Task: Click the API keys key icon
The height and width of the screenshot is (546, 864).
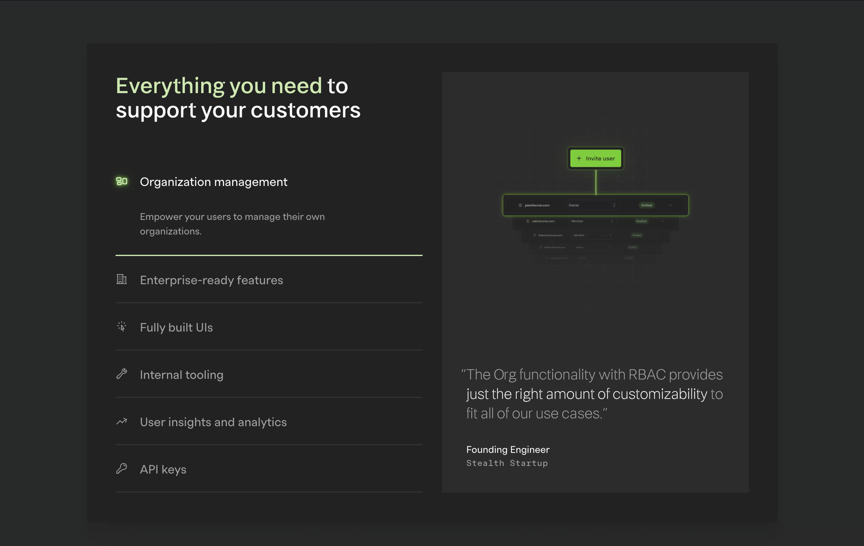Action: tap(122, 469)
